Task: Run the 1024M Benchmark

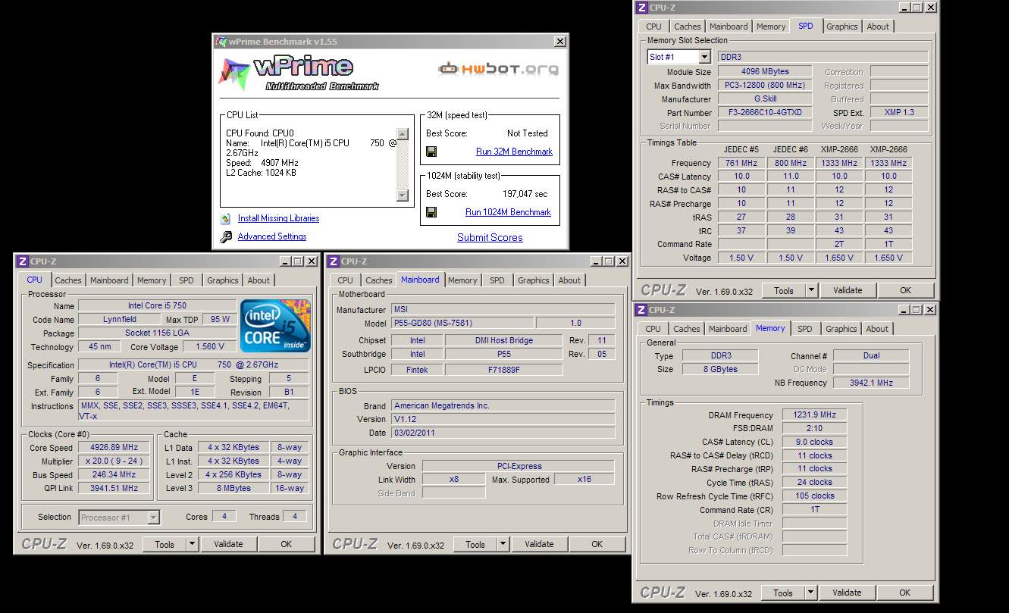Action: coord(508,212)
